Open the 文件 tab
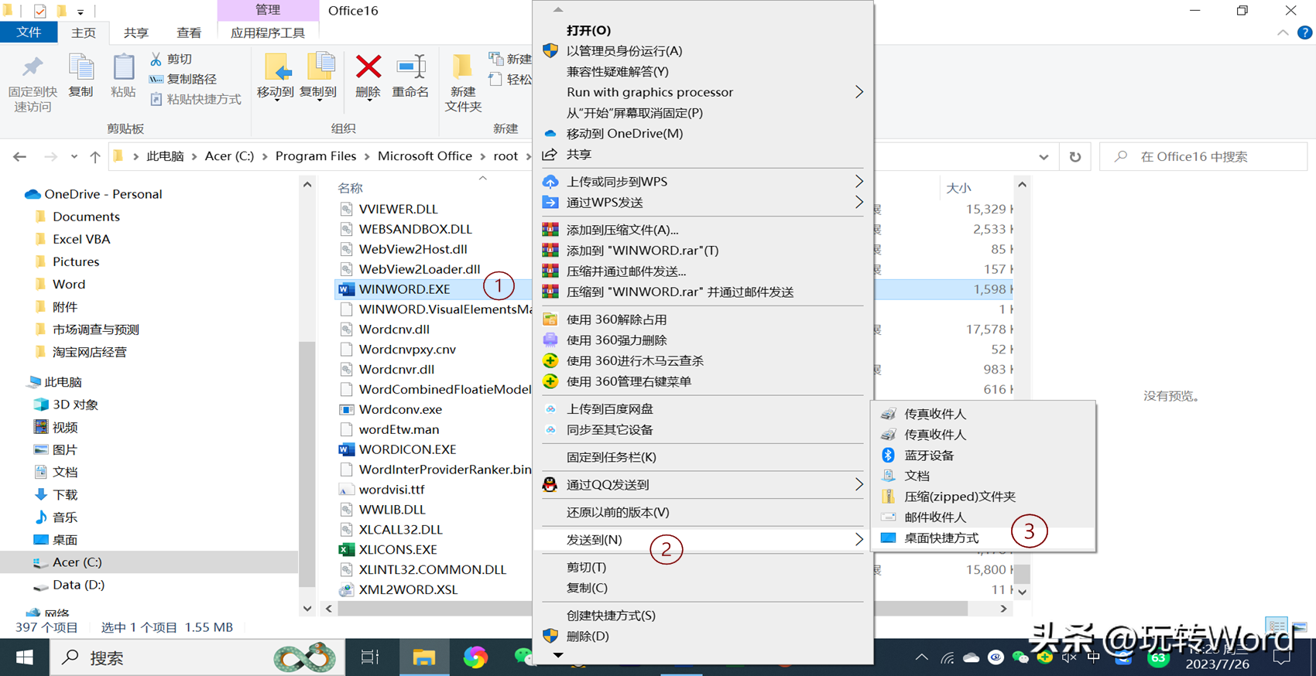Screen dimensions: 1316x676 pos(29,32)
